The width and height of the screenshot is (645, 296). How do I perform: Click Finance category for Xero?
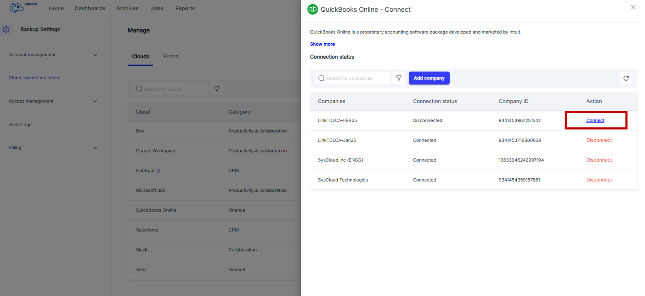237,270
